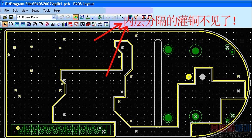The image size is (252, 138).
Task: Click the greyed-out Properties toolbar icon
Action: point(61,17)
